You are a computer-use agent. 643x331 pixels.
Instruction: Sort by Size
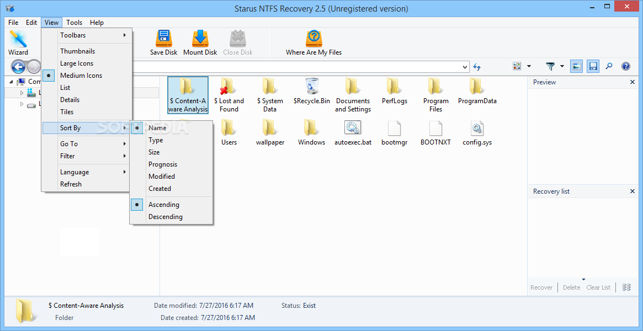pos(171,152)
